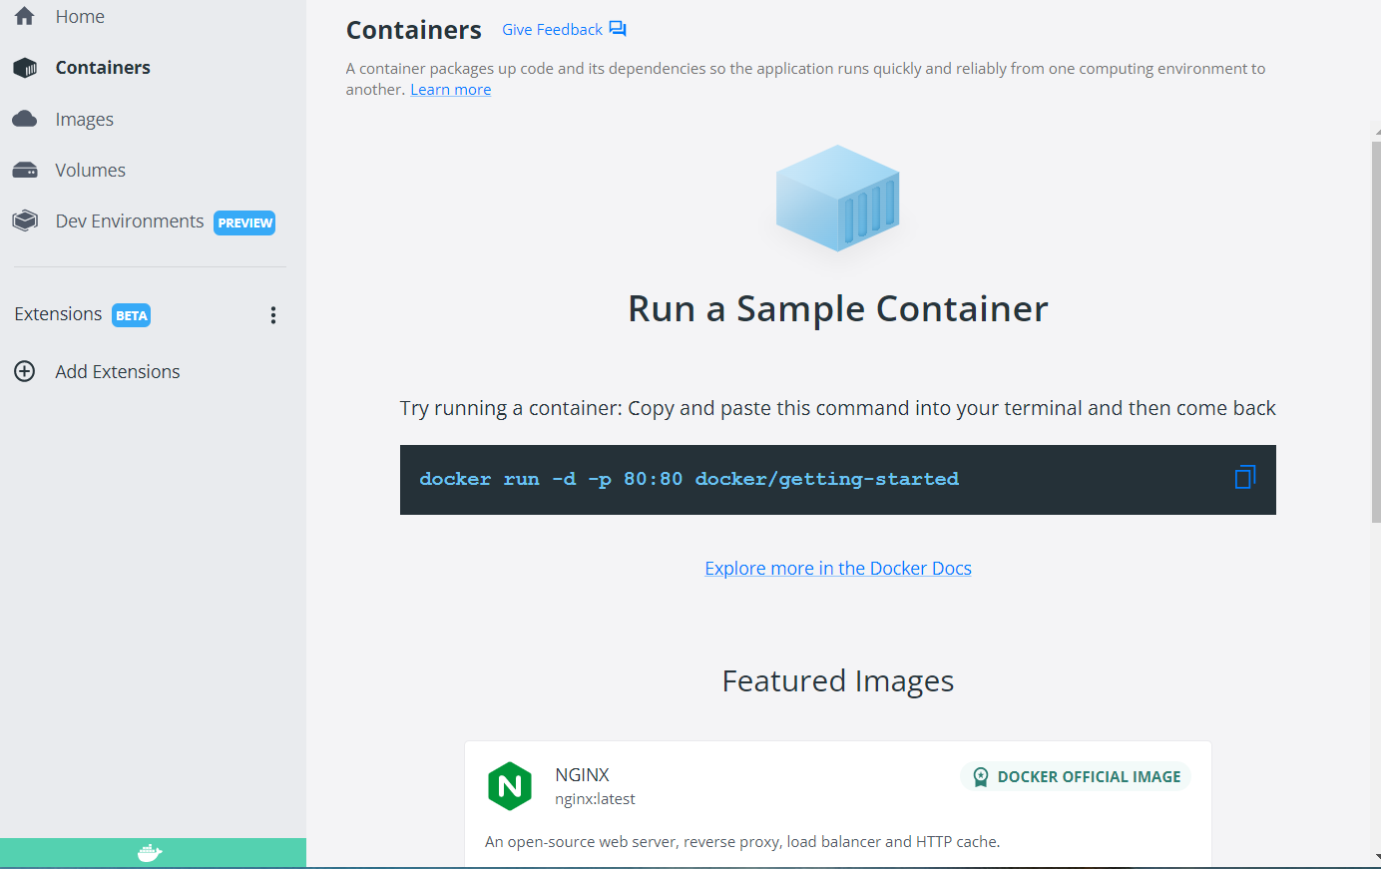Image resolution: width=1381 pixels, height=869 pixels.
Task: Open Dev Environments in the sidebar
Action: pyautogui.click(x=130, y=221)
